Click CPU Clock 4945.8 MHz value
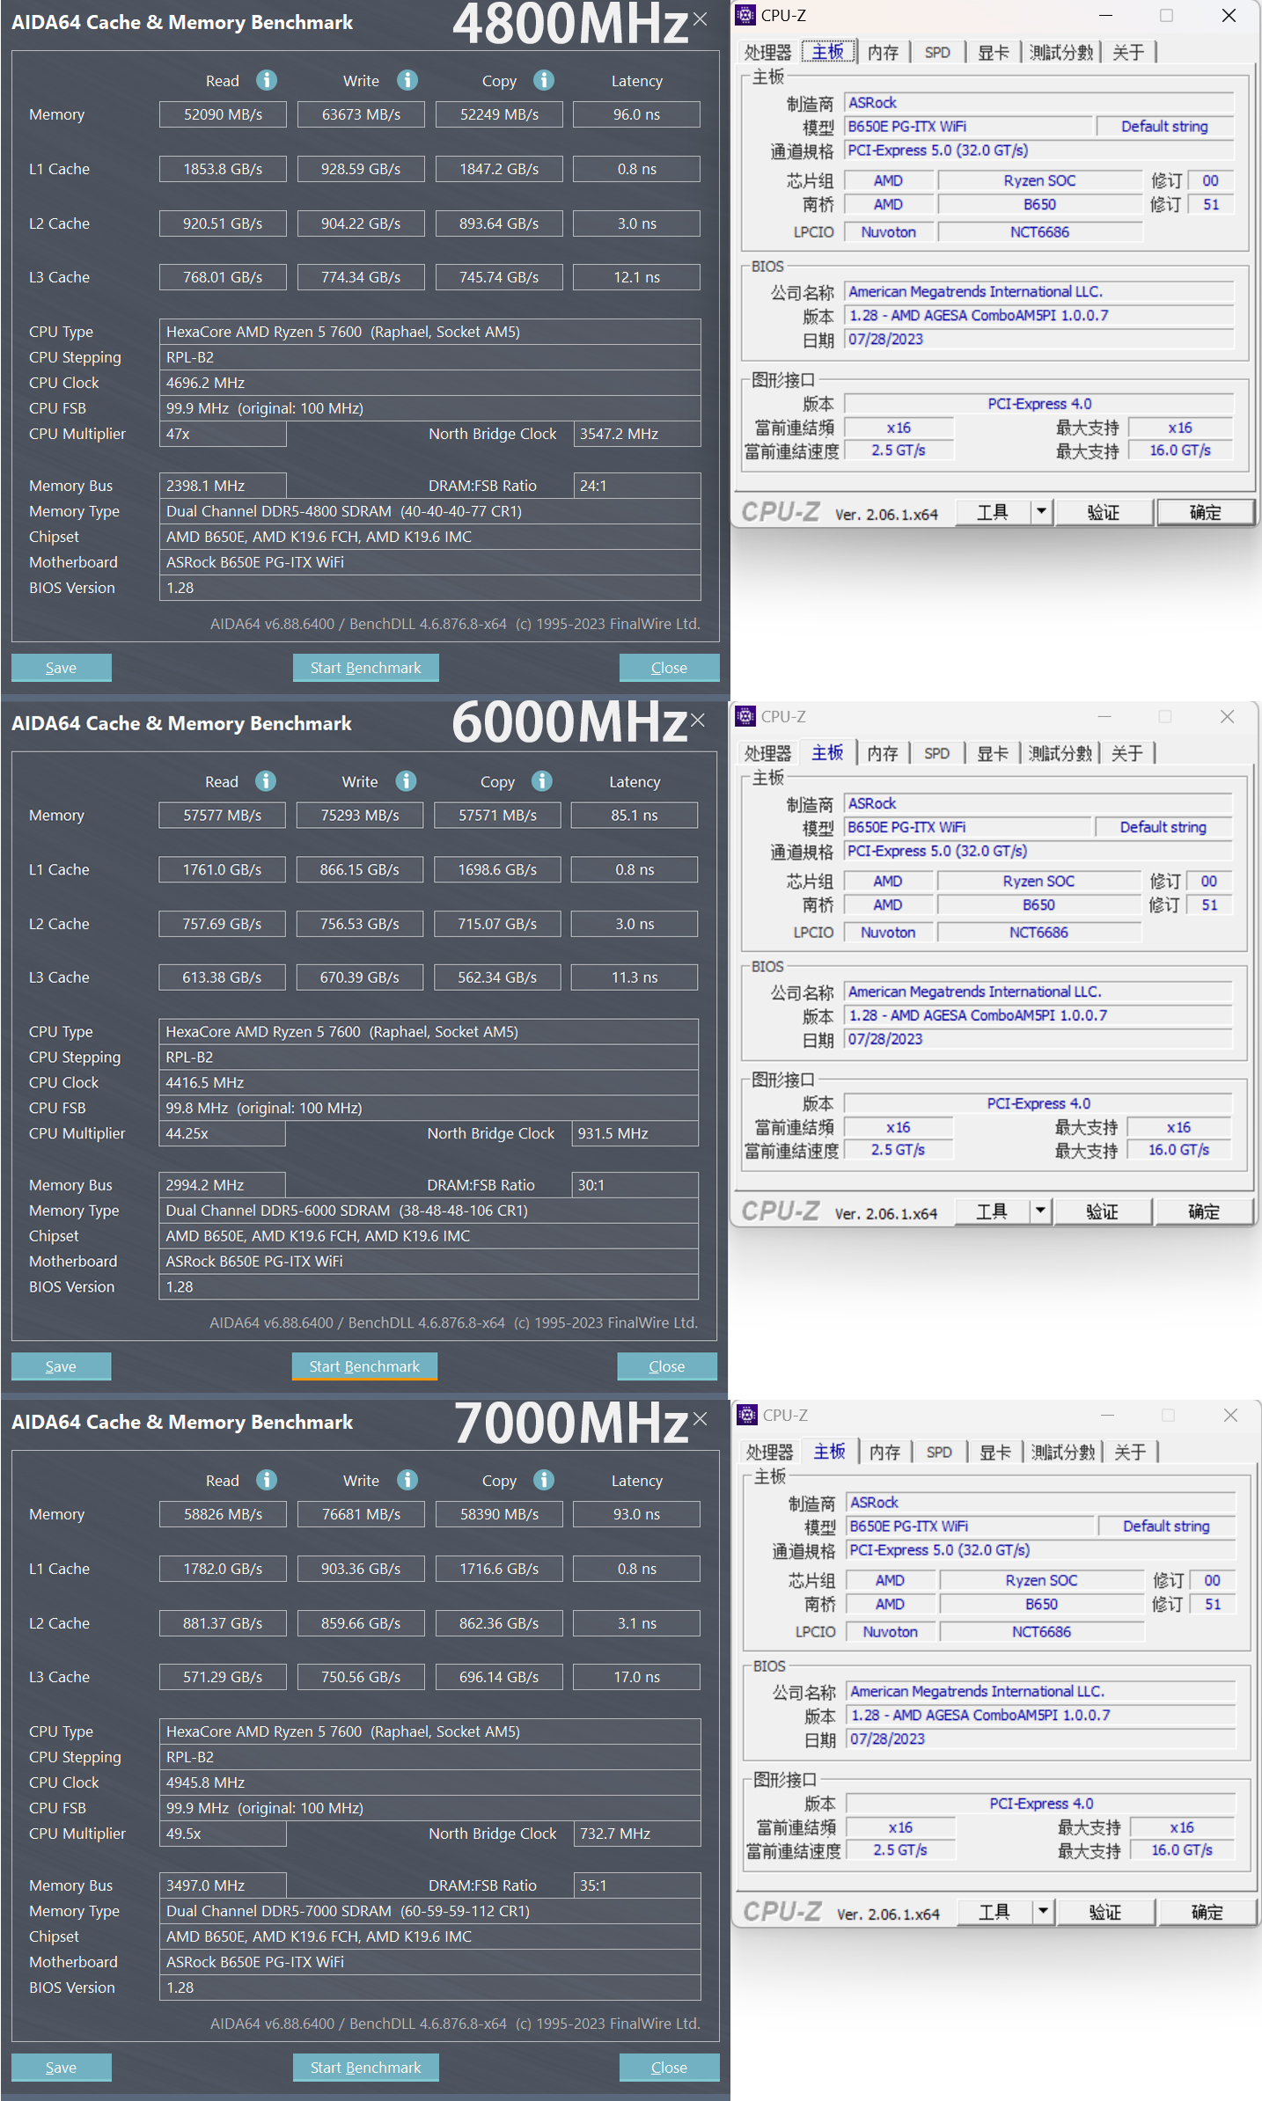This screenshot has width=1262, height=2101. pos(429,1783)
